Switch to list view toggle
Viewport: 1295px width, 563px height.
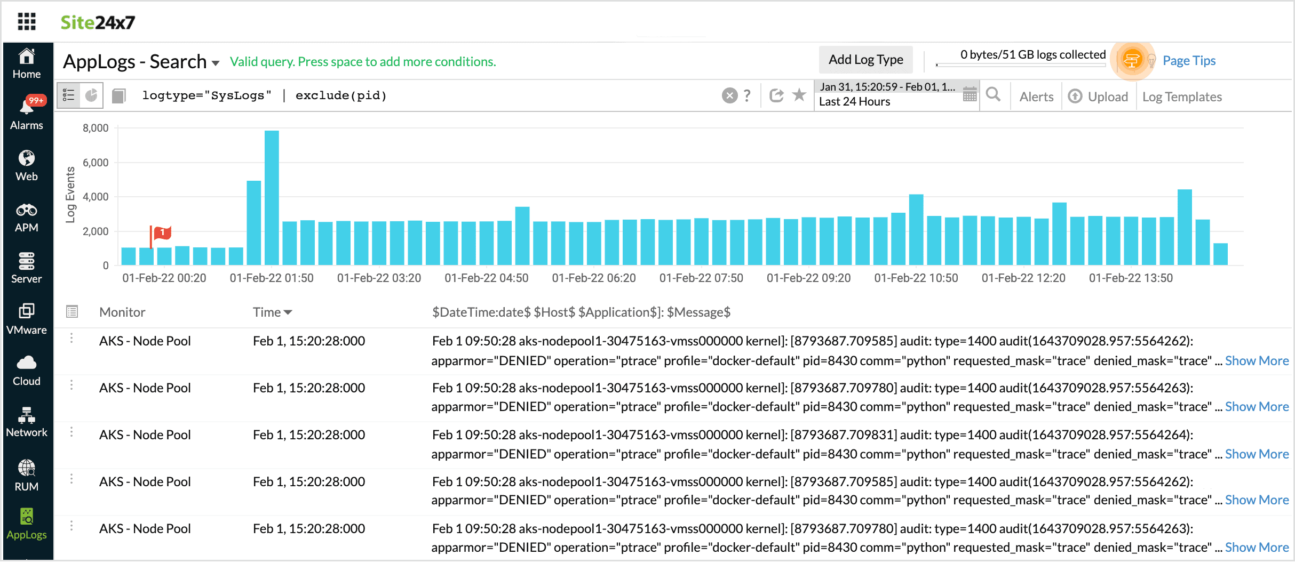pyautogui.click(x=69, y=95)
